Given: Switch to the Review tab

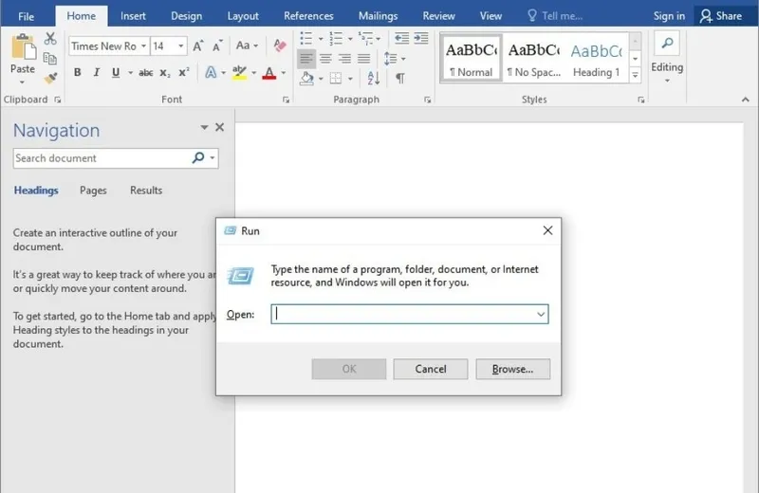Looking at the screenshot, I should click(438, 16).
